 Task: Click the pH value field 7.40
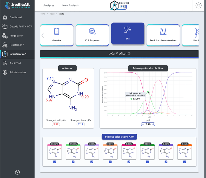pyautogui.click(x=148, y=124)
